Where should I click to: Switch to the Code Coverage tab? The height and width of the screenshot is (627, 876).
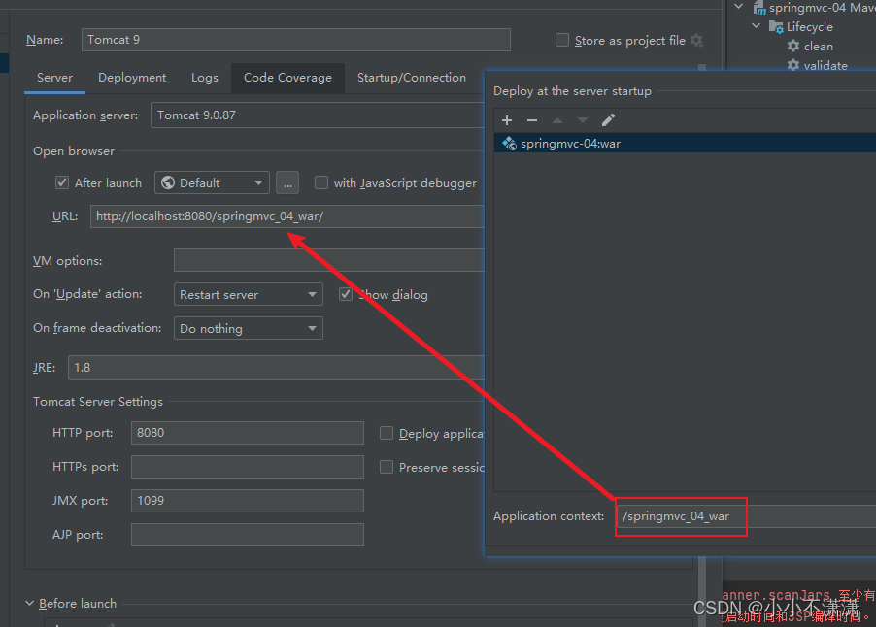287,78
